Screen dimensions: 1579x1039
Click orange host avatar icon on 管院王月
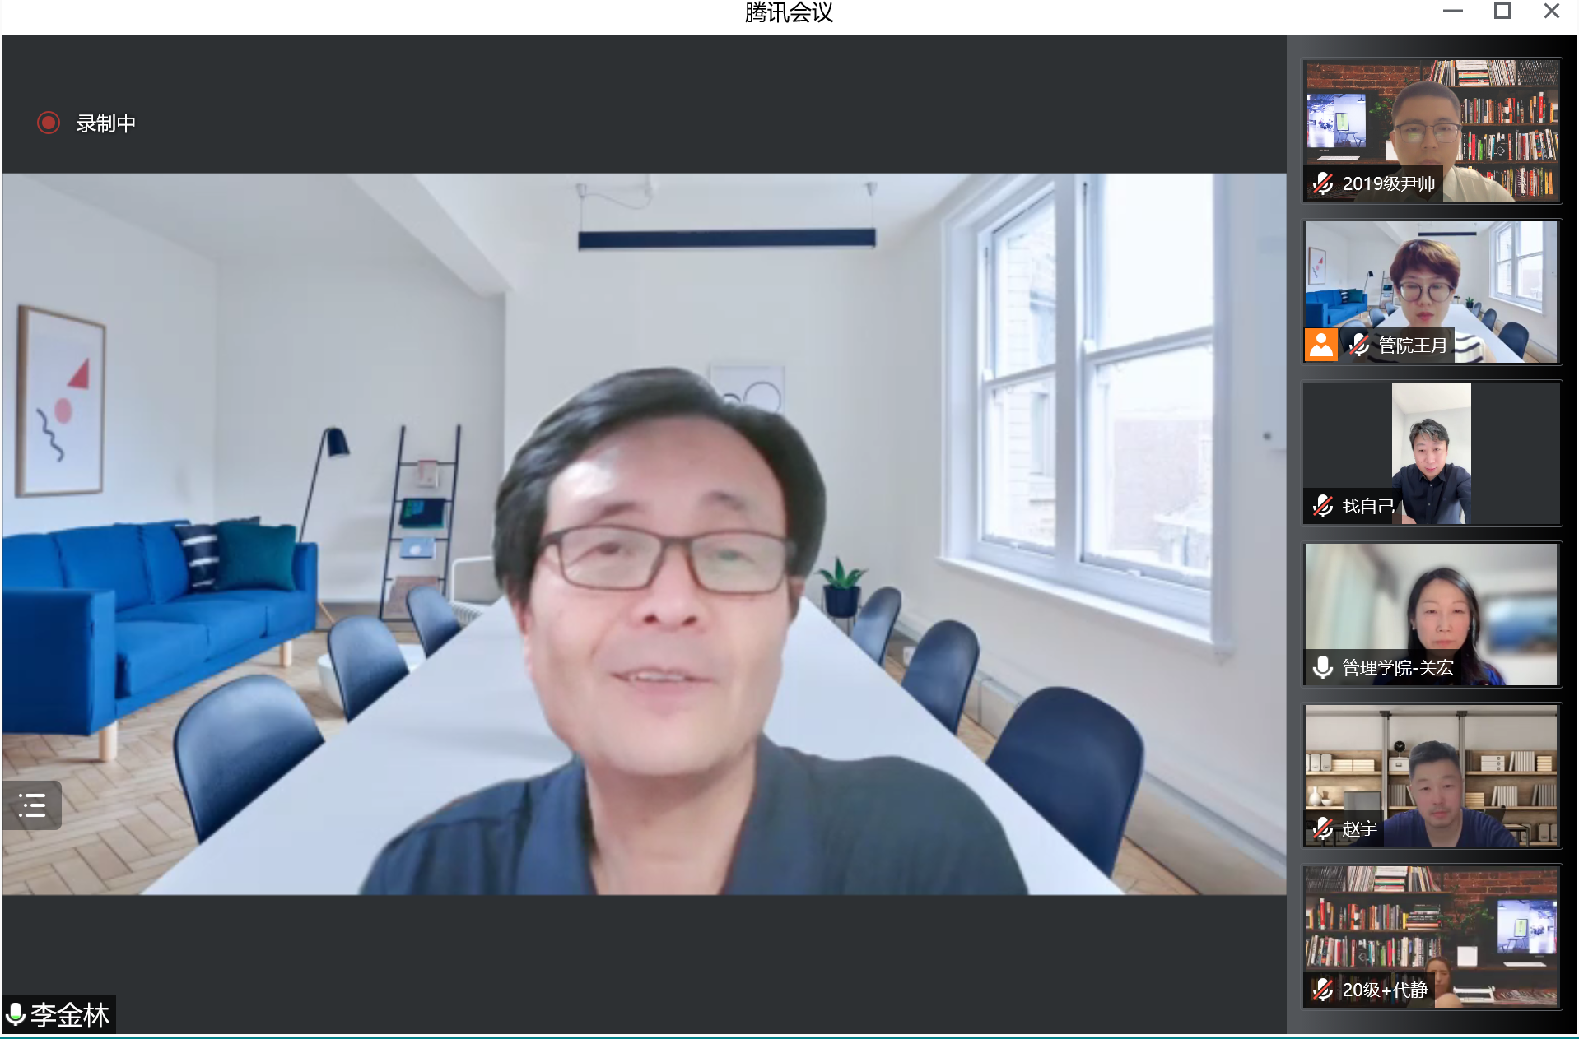[x=1320, y=346]
